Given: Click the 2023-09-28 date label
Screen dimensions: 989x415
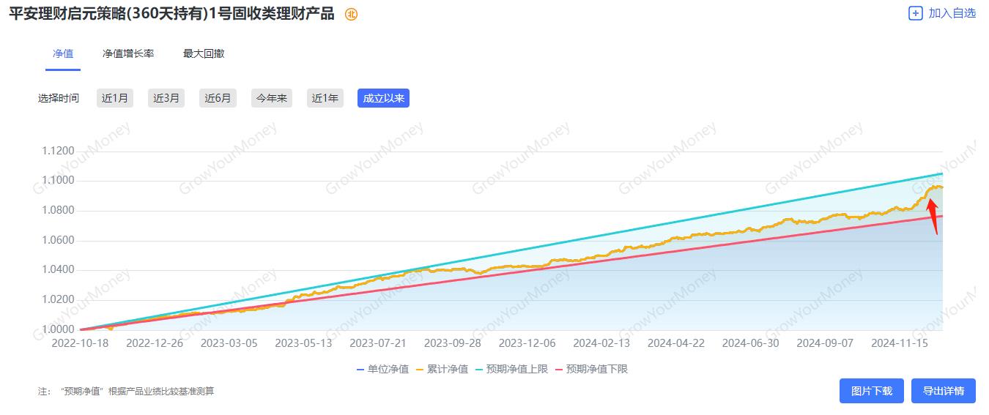Looking at the screenshot, I should pyautogui.click(x=453, y=343).
